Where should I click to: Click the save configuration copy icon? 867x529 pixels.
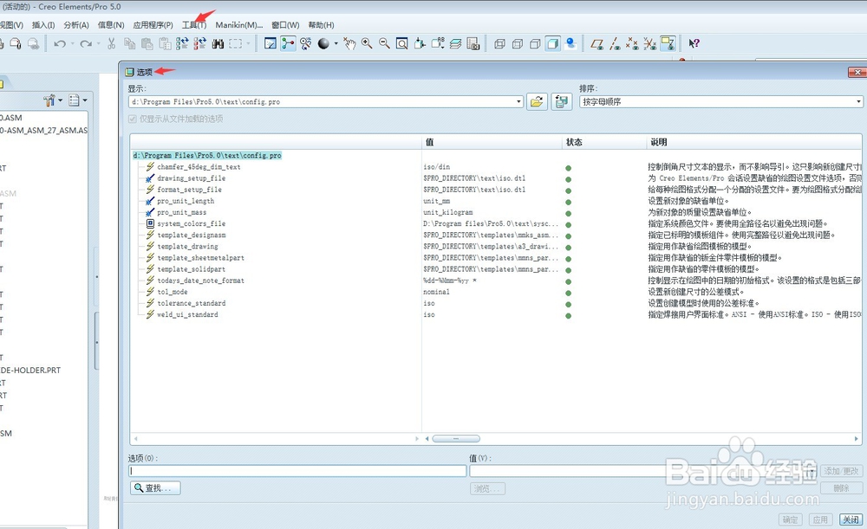click(x=561, y=101)
